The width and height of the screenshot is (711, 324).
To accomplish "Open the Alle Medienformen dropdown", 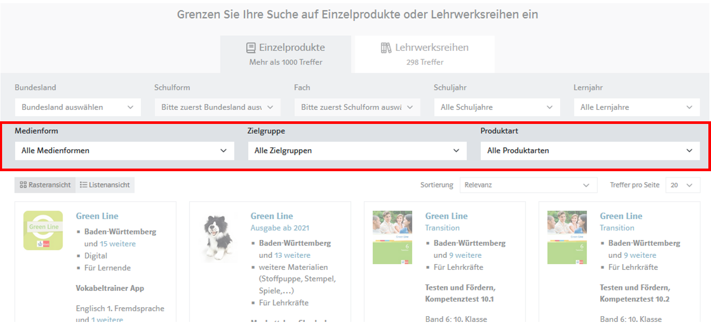I will pos(125,151).
